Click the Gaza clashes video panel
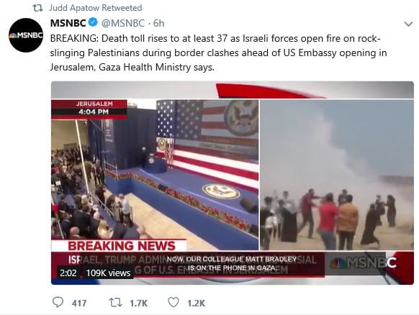 (x=337, y=175)
